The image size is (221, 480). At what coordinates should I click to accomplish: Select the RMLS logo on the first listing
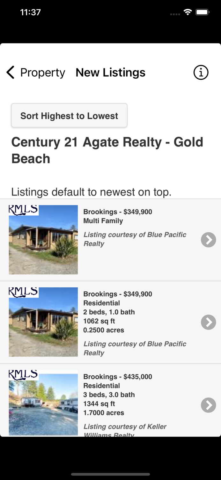23,210
